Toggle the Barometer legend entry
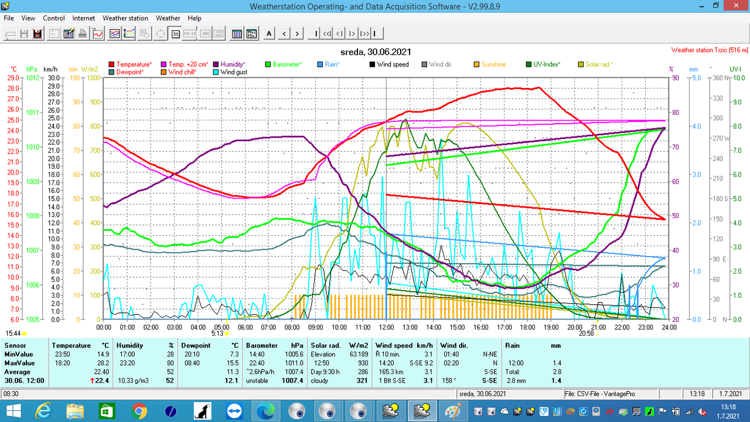 click(284, 64)
